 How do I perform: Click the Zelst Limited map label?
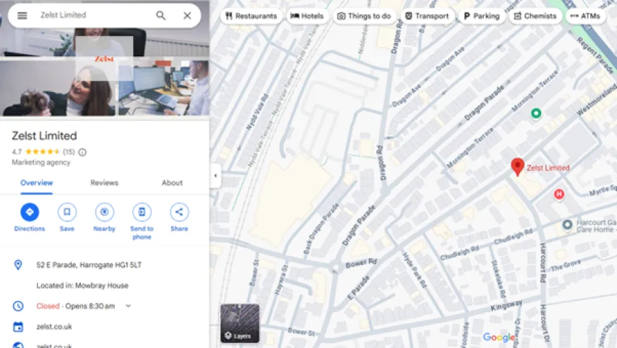548,168
